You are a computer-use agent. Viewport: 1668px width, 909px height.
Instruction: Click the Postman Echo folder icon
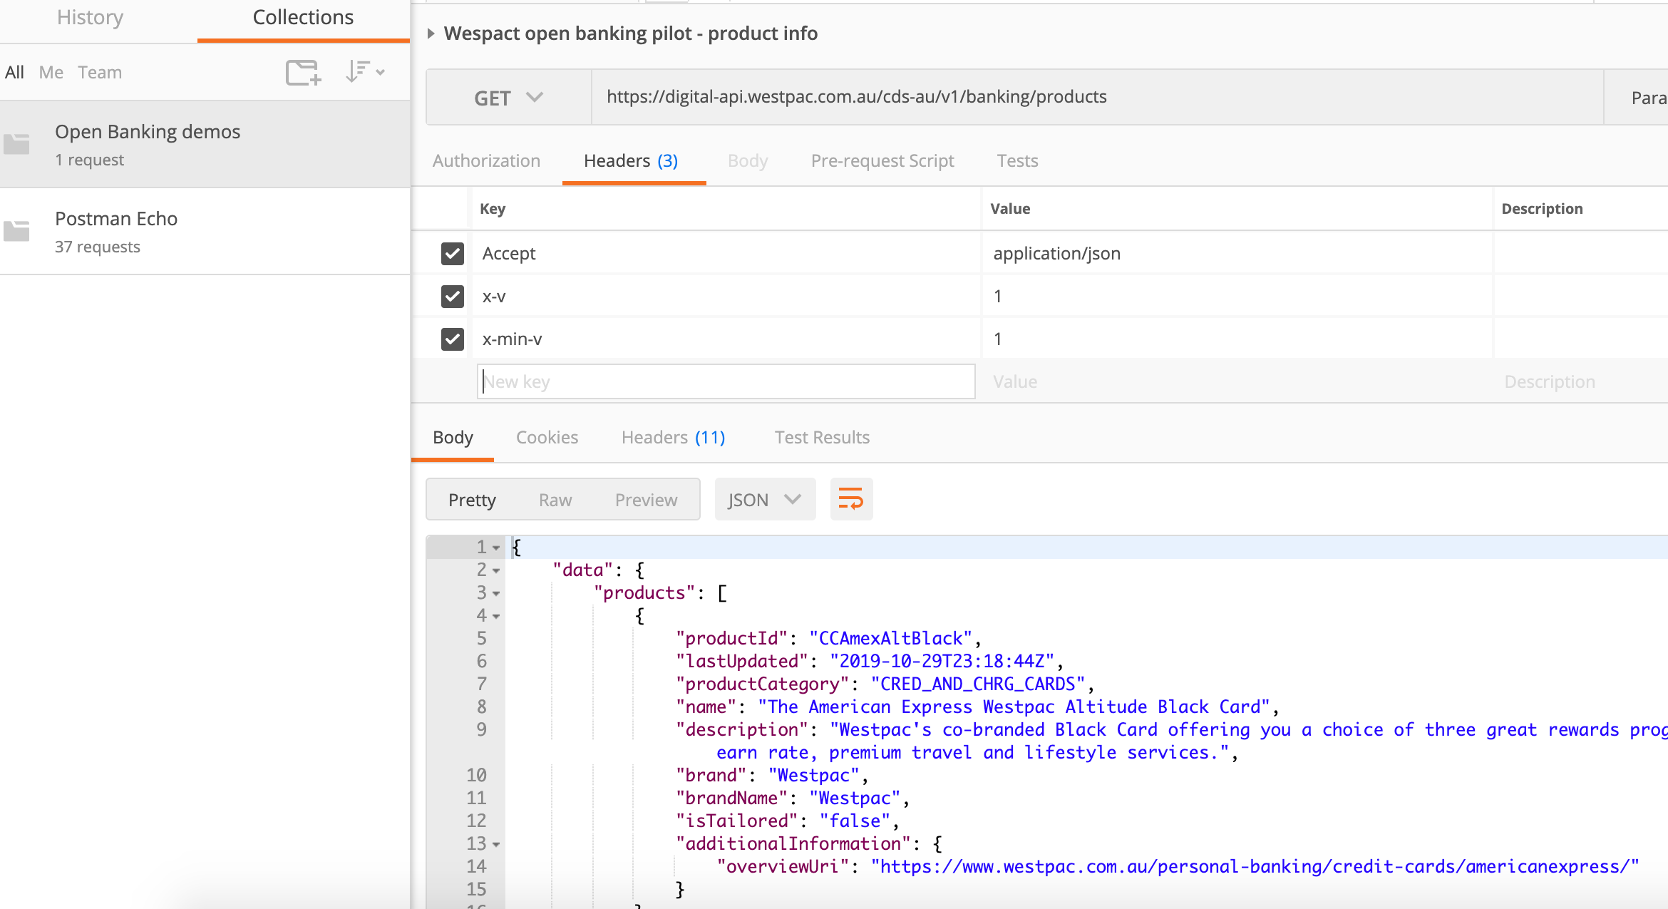16,231
